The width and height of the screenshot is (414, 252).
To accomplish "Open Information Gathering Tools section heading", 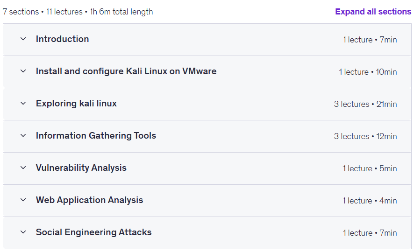I will [96, 135].
